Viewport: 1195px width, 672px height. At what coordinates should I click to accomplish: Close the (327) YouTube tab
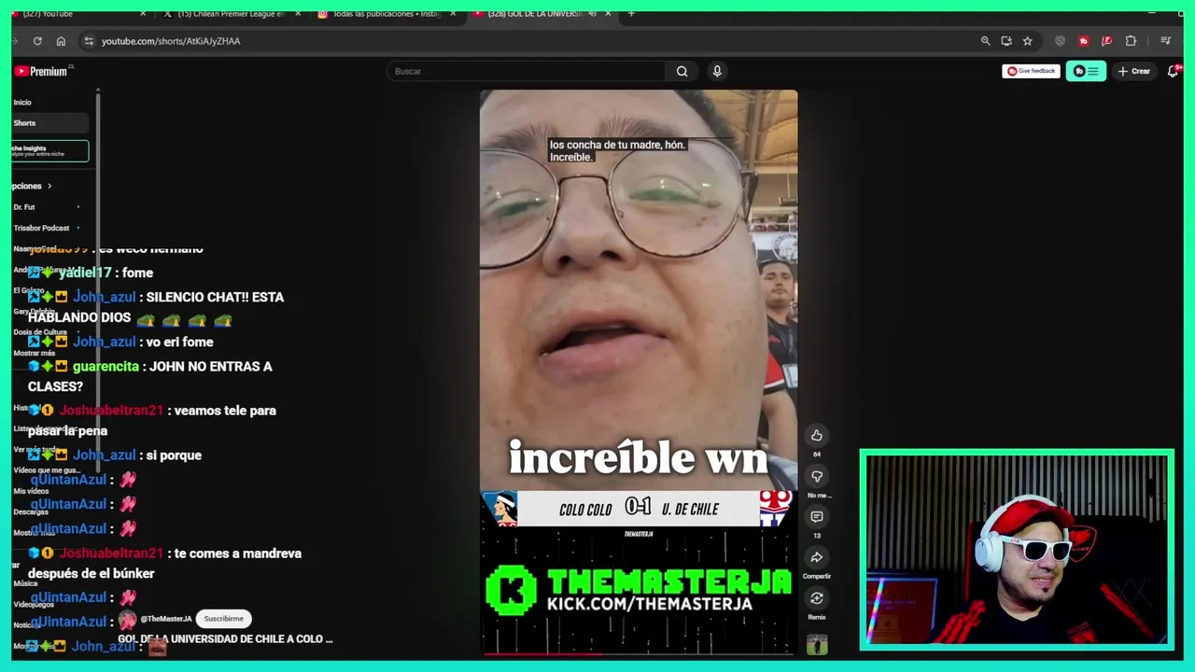[x=143, y=14]
